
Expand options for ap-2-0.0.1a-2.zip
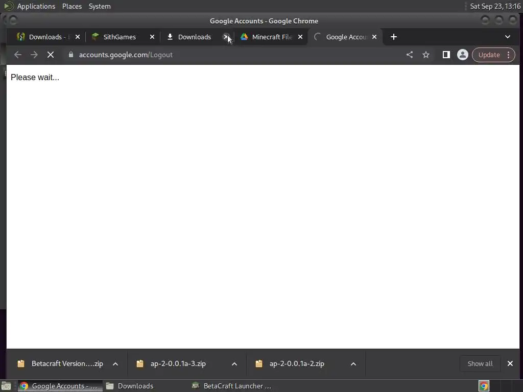[353, 364]
